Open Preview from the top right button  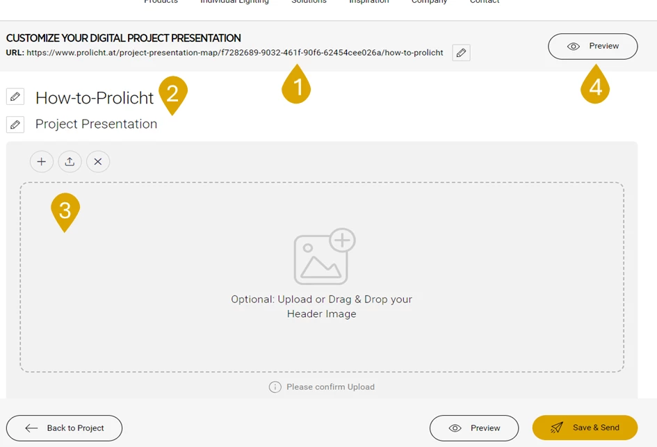point(592,47)
